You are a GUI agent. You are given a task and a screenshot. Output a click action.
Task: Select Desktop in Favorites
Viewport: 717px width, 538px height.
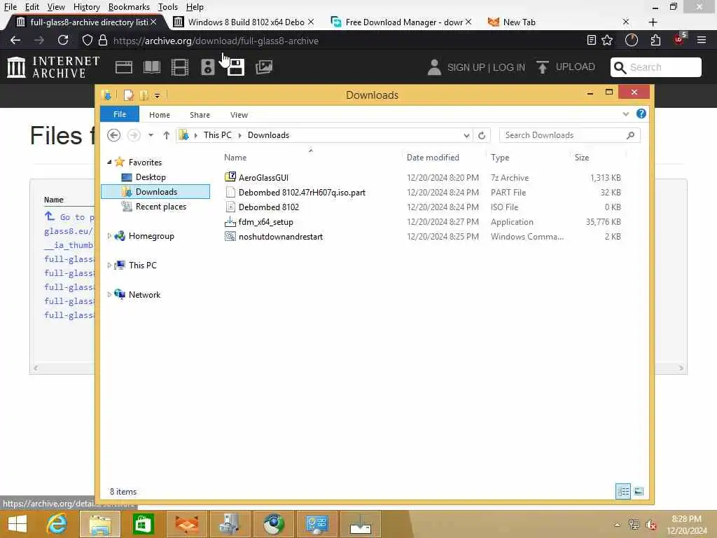coord(151,177)
